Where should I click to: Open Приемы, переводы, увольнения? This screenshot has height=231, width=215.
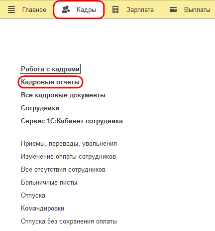pyautogui.click(x=69, y=144)
